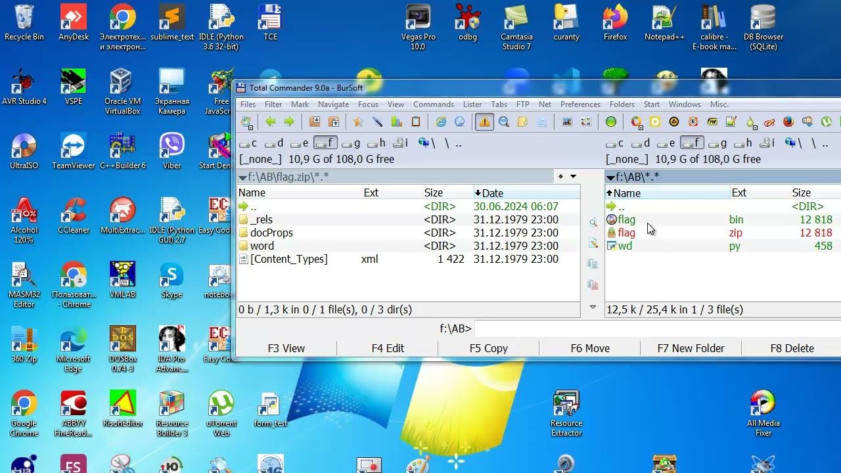The height and width of the screenshot is (473, 841).
Task: Switch right panel to drive g
Action: click(717, 143)
